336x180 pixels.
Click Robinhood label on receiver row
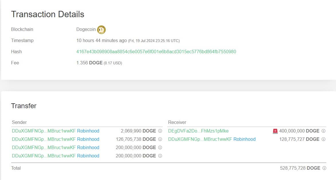244,139
